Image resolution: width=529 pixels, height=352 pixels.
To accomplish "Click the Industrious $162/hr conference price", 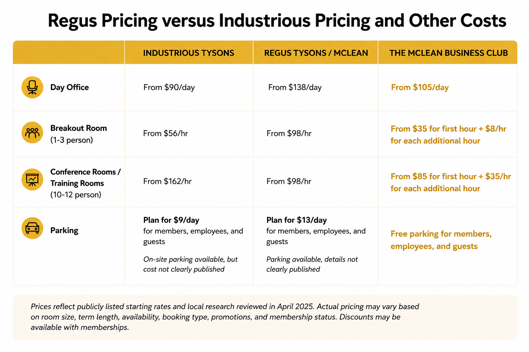I will click(x=167, y=181).
